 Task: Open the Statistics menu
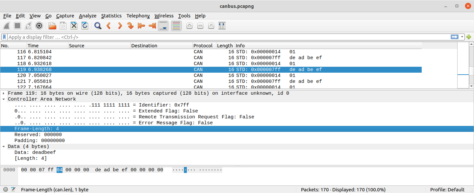tap(112, 16)
